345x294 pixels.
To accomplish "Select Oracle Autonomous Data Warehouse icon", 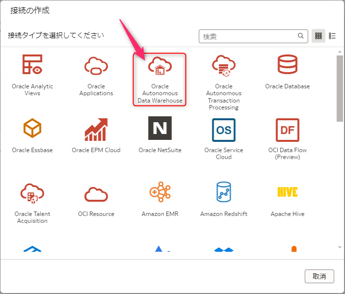I will pos(160,66).
